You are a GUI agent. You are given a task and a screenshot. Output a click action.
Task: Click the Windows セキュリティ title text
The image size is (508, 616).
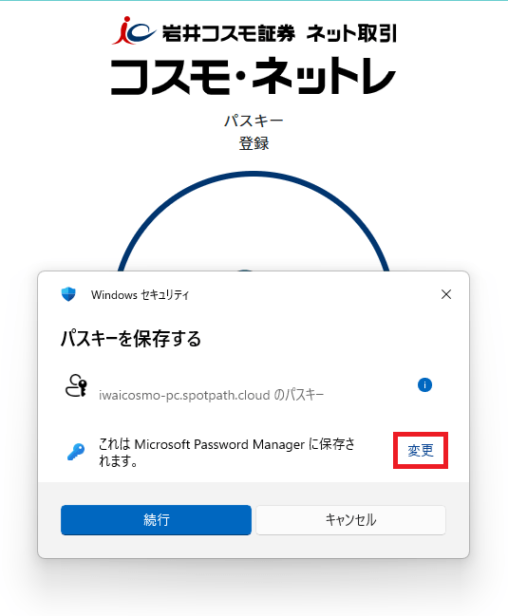pyautogui.click(x=140, y=294)
